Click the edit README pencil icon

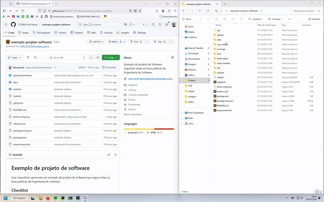109,155
